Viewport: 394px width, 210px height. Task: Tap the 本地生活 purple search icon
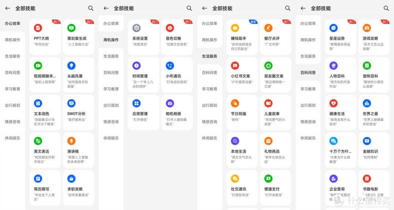click(x=235, y=141)
